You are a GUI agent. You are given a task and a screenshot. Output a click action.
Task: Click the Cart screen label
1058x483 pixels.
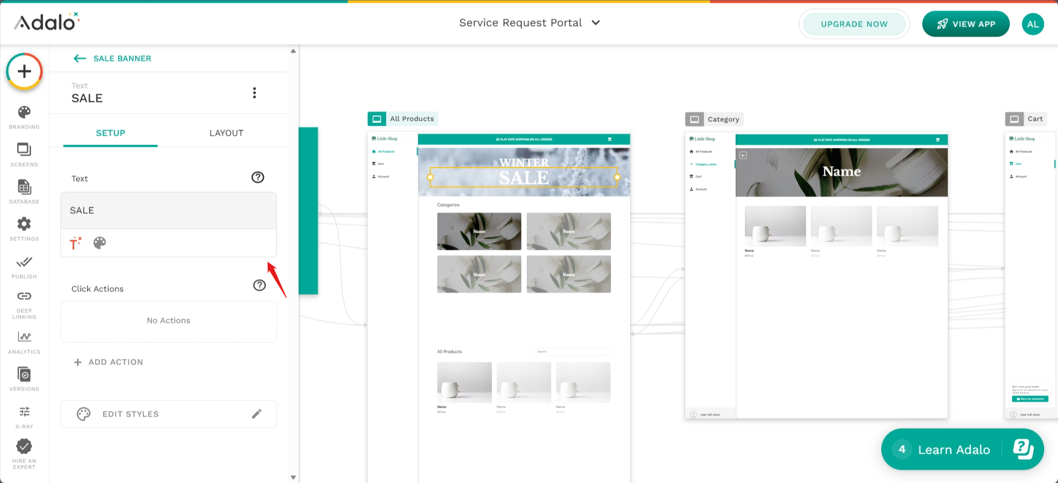coord(1035,119)
